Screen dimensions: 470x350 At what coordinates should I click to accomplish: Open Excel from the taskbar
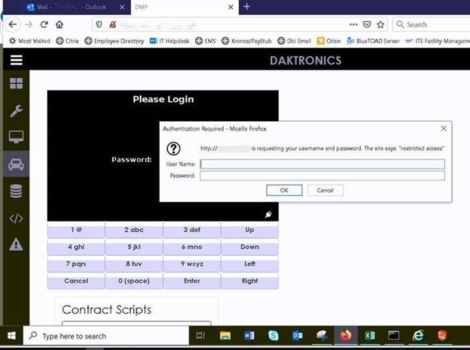tap(370, 335)
